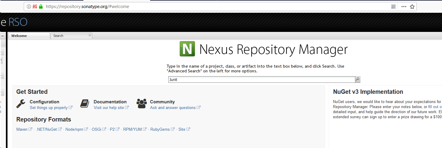Focus the search text box containing Junit
This screenshot has height=148, width=442.
tap(262, 80)
